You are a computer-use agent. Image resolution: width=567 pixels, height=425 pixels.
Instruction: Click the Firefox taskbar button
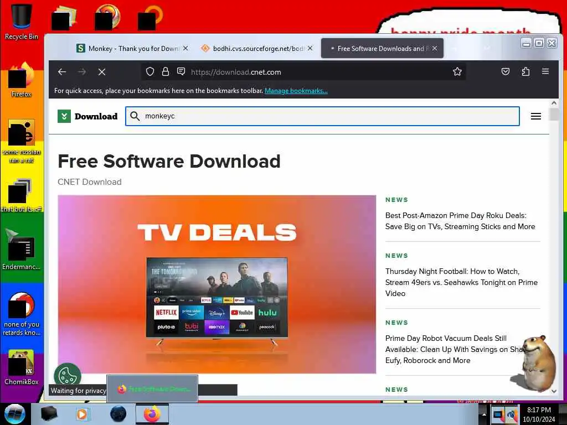152,414
